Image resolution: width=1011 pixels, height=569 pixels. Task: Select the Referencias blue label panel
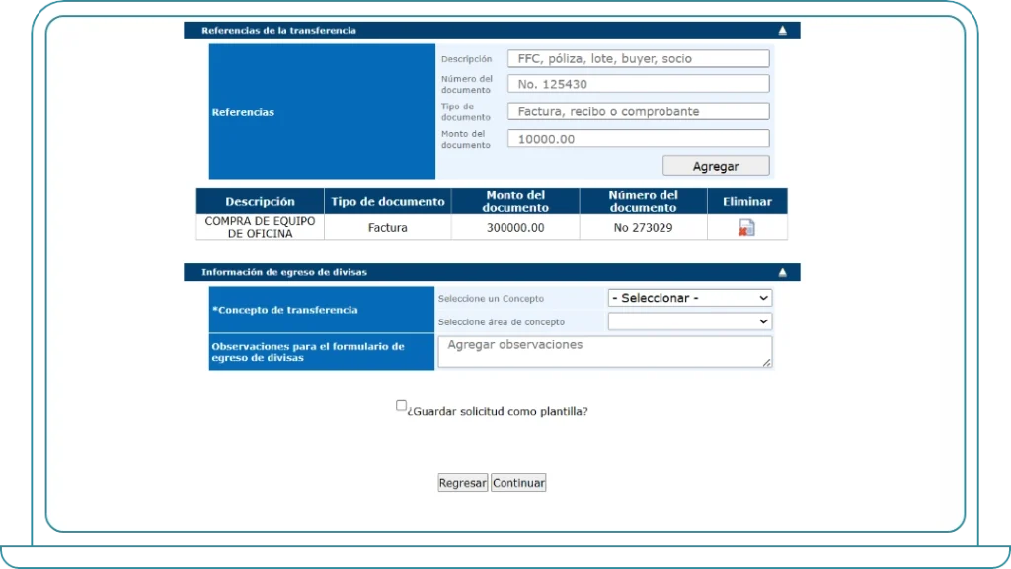tap(321, 111)
